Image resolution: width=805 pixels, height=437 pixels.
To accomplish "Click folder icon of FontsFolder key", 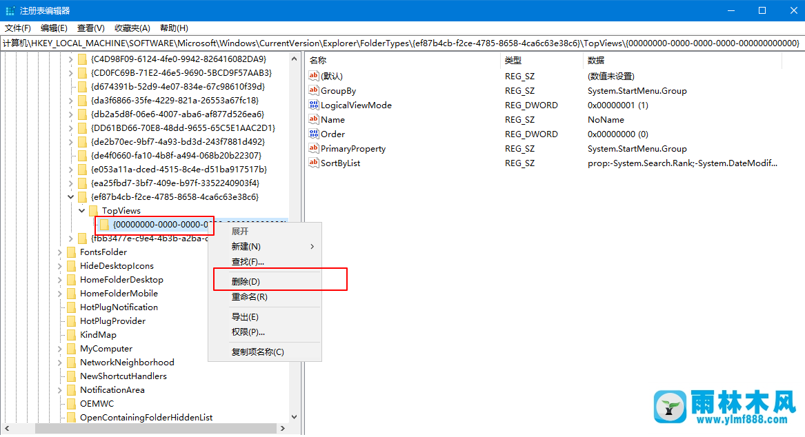I will tap(71, 252).
